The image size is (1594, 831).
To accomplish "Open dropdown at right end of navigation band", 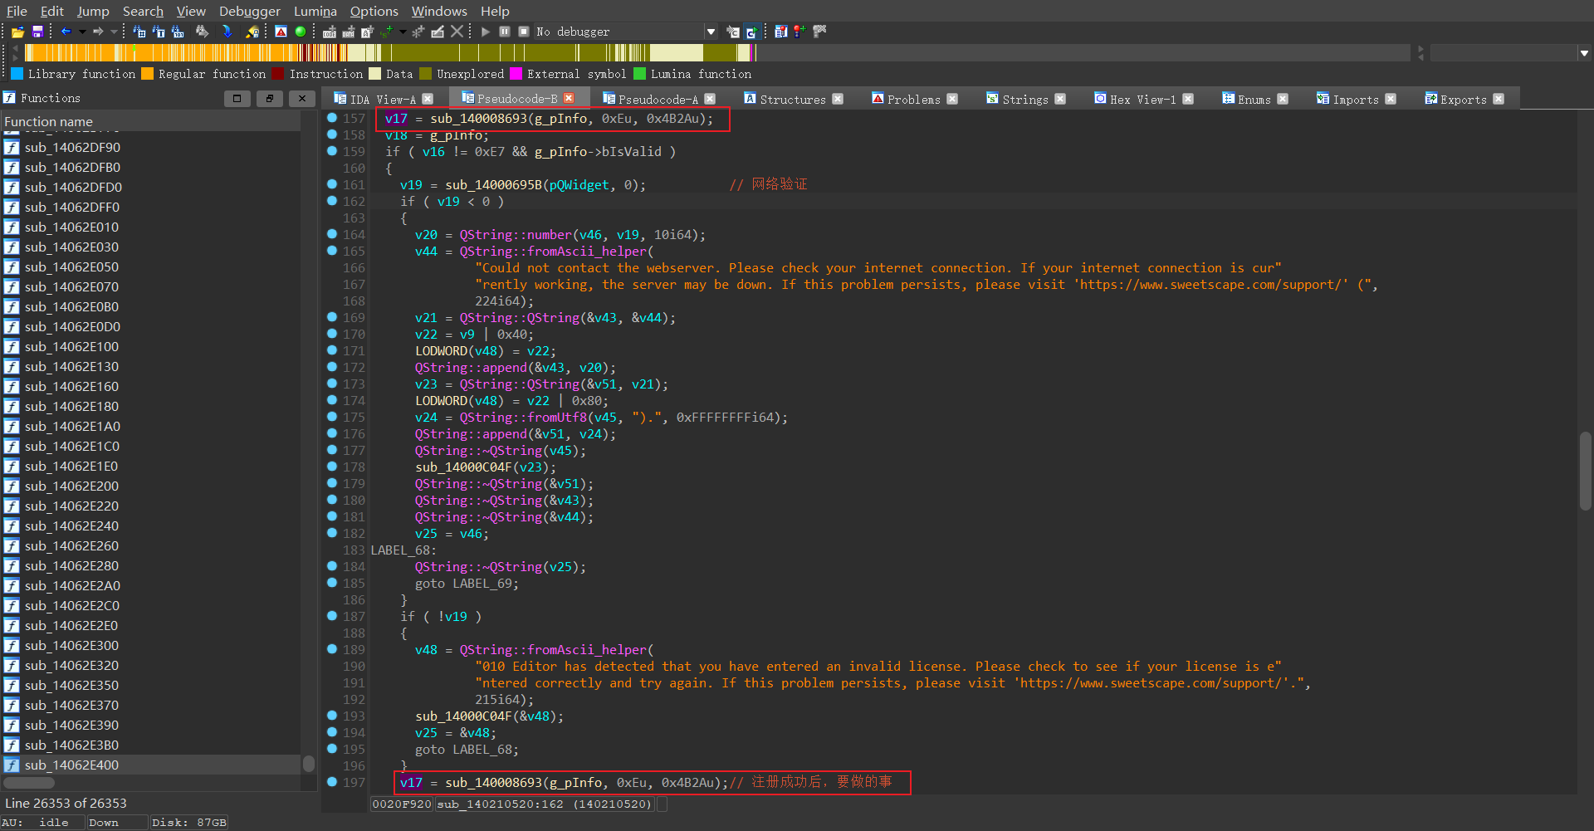I will (1584, 53).
